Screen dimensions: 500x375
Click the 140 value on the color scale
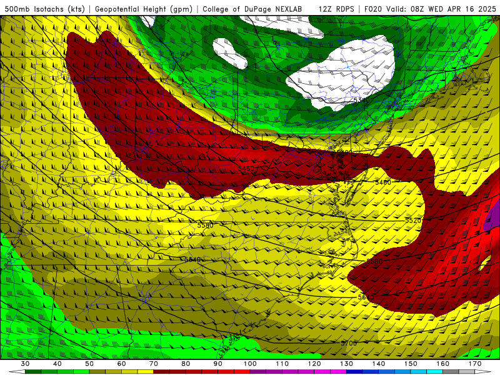pyautogui.click(x=379, y=364)
